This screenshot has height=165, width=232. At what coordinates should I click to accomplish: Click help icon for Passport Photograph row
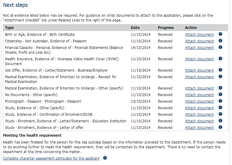pos(220,101)
